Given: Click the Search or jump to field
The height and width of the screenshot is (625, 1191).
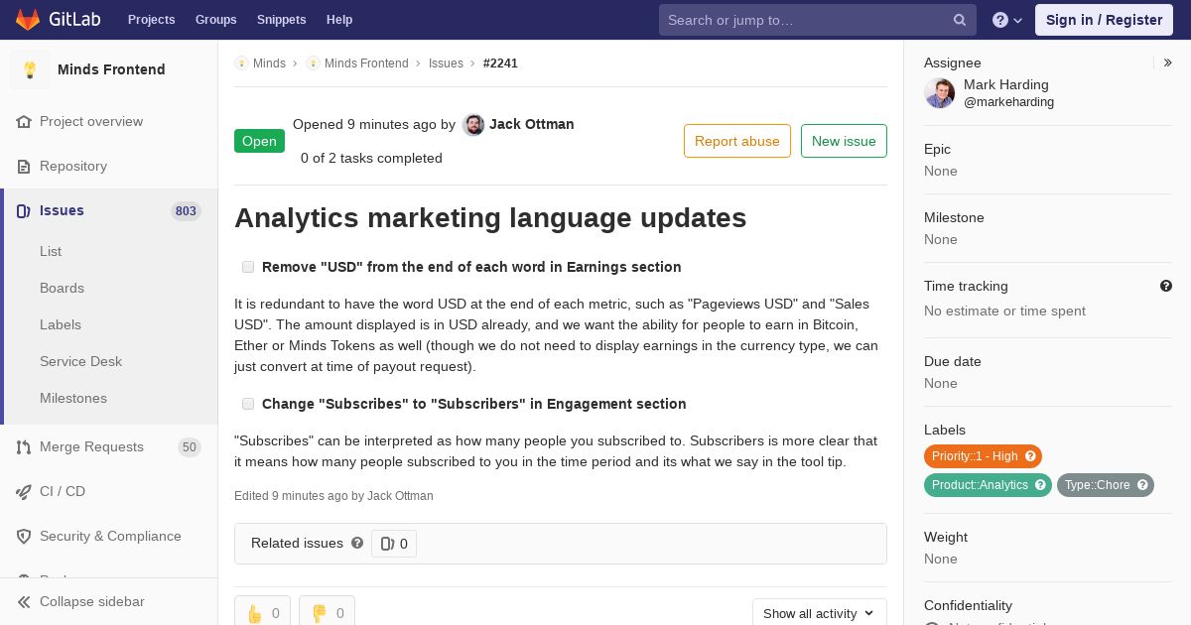Looking at the screenshot, I should [818, 20].
